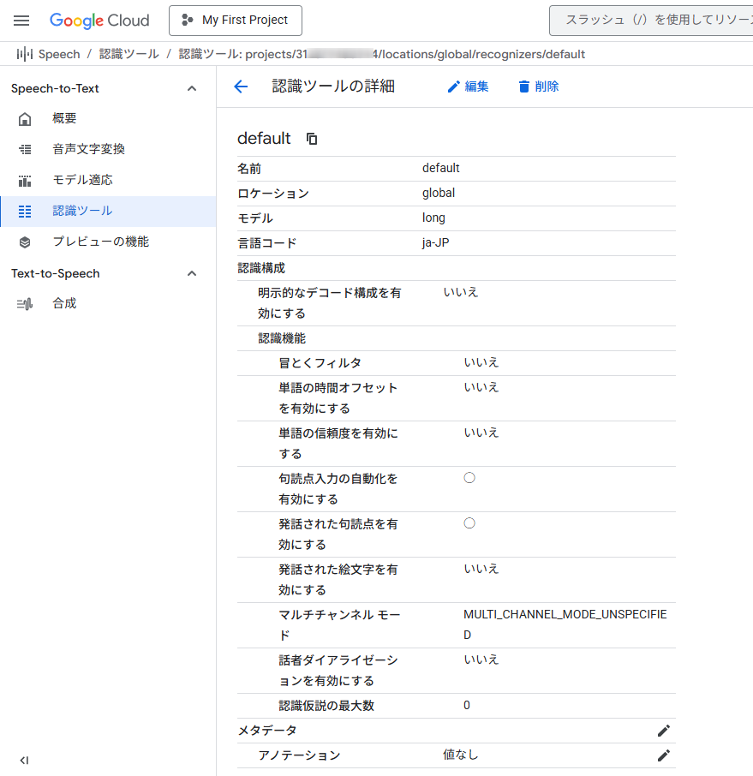Click the back arrow next to 認識ツールの詳細
The image size is (753, 776).
click(x=241, y=87)
